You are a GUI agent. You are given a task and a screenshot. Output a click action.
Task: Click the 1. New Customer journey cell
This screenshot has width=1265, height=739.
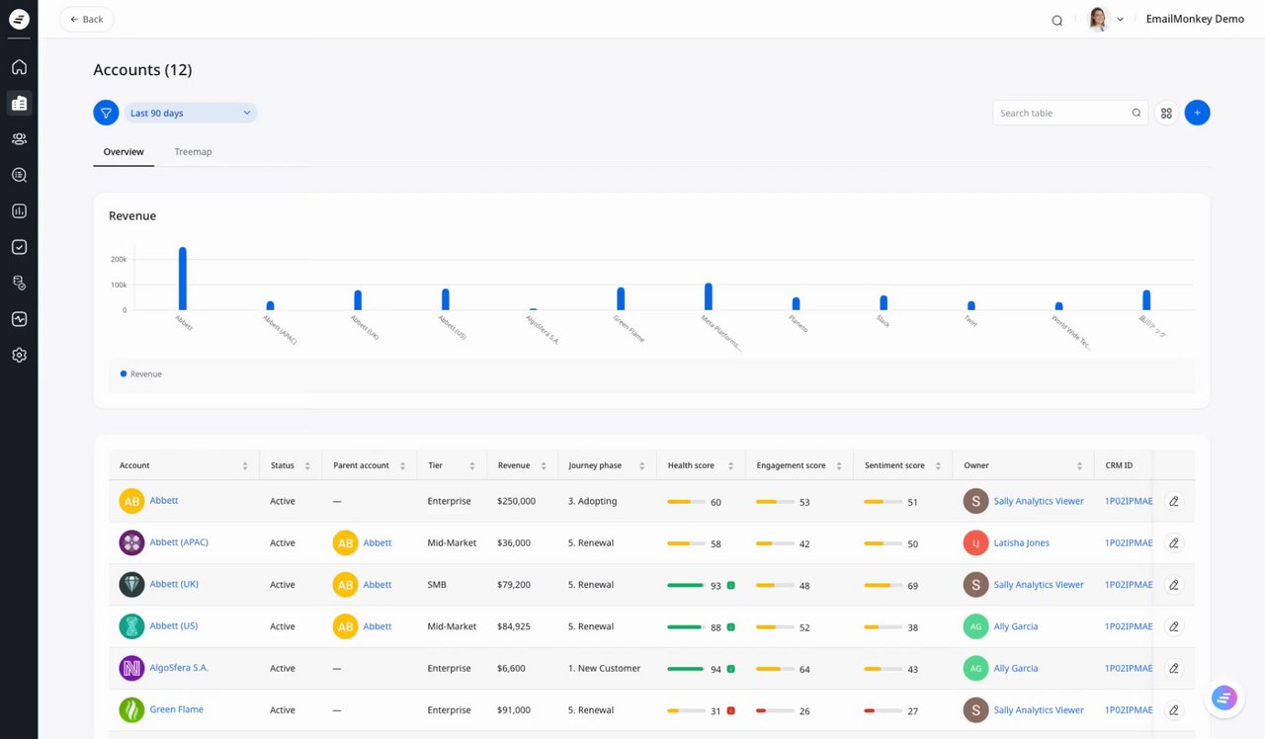(605, 668)
